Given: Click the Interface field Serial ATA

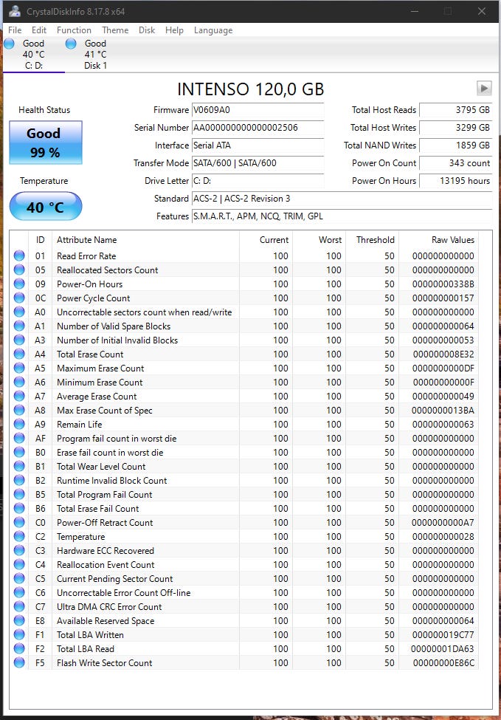Looking at the screenshot, I should [x=258, y=145].
